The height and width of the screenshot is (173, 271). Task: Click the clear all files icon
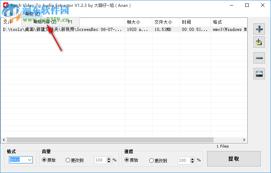259,74
